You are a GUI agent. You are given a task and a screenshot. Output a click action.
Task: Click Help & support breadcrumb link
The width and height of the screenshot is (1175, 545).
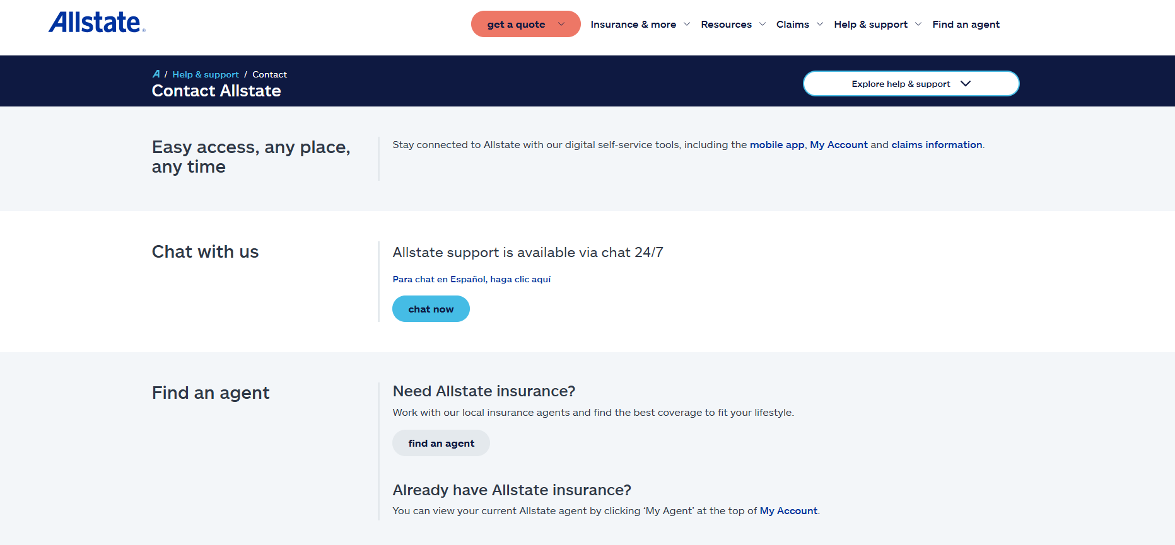pyautogui.click(x=206, y=74)
